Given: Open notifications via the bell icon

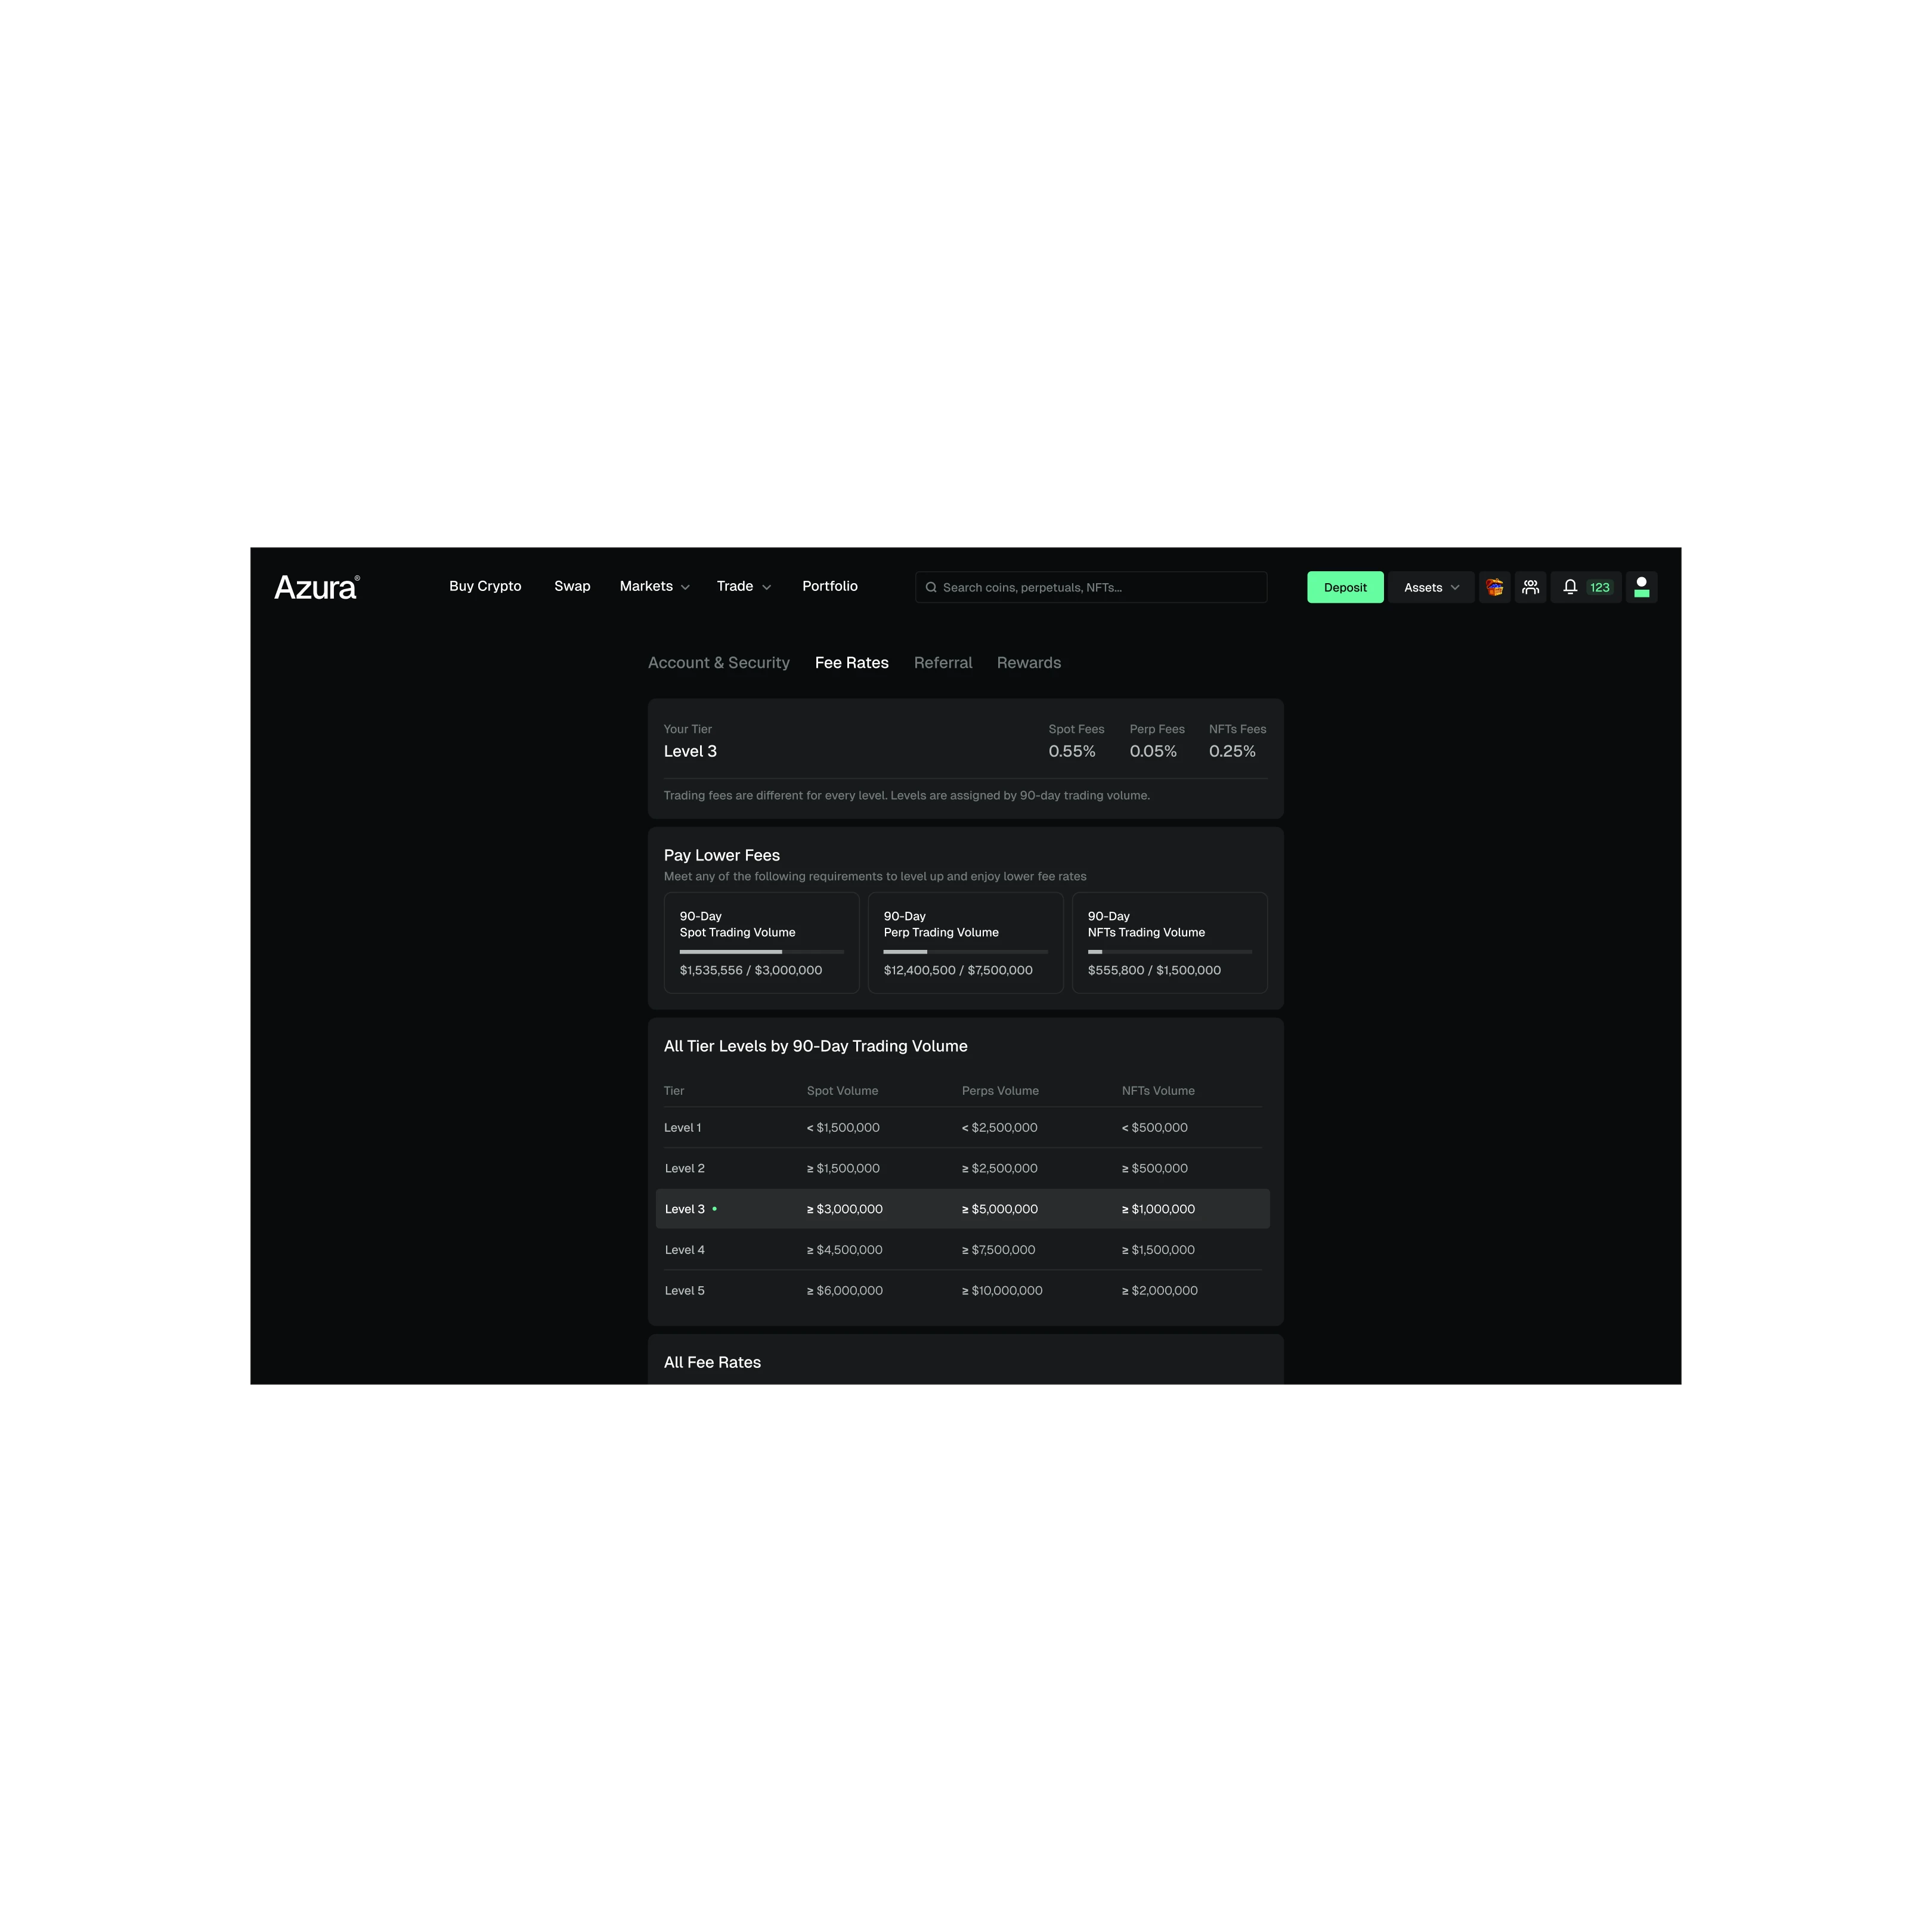Looking at the screenshot, I should pyautogui.click(x=1570, y=587).
